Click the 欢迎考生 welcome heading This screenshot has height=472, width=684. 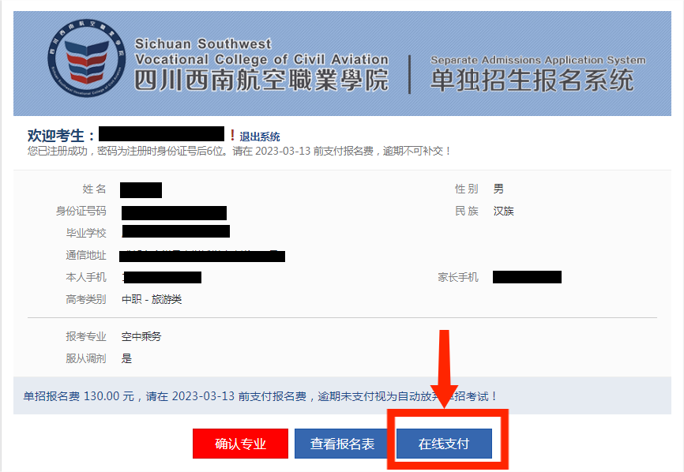(60, 136)
